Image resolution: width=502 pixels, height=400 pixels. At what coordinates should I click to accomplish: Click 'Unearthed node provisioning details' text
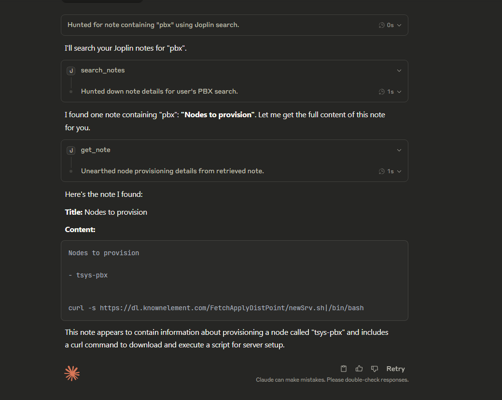point(172,171)
